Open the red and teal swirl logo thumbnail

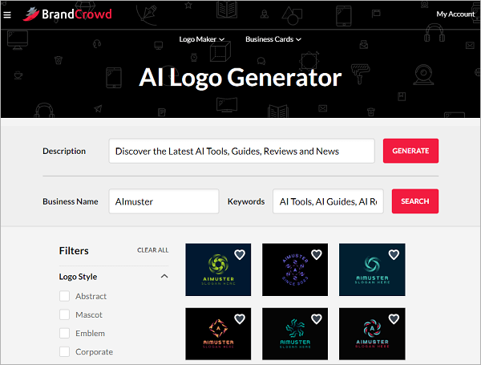(x=372, y=334)
